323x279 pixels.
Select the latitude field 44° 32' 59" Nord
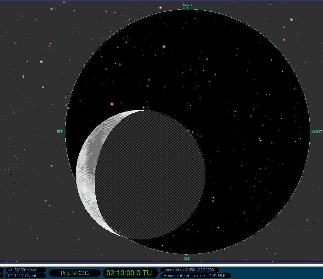pyautogui.click(x=26, y=270)
